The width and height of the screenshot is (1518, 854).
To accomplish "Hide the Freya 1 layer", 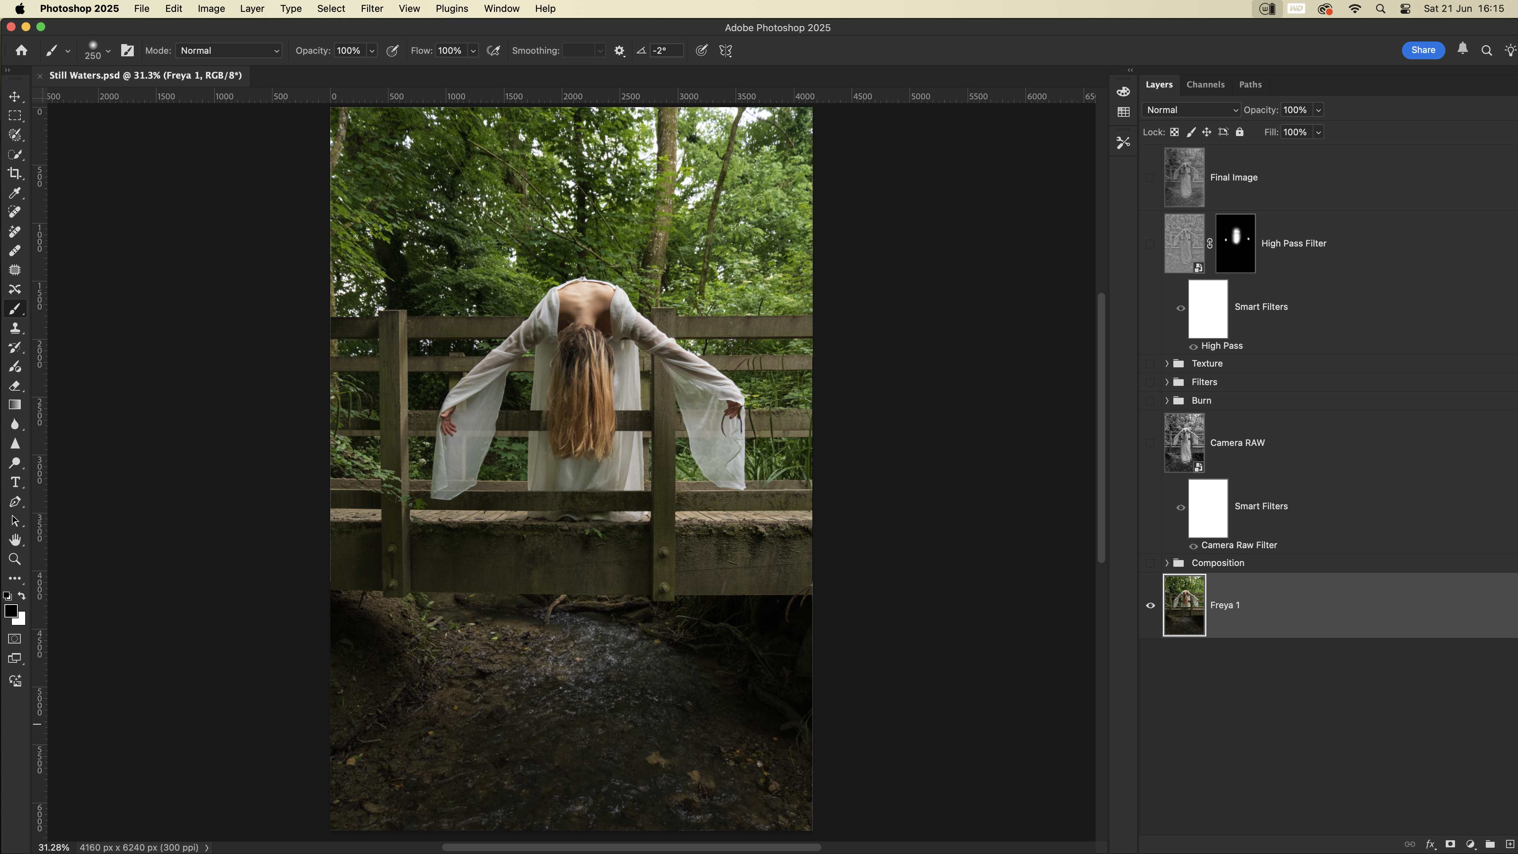I will pos(1150,605).
